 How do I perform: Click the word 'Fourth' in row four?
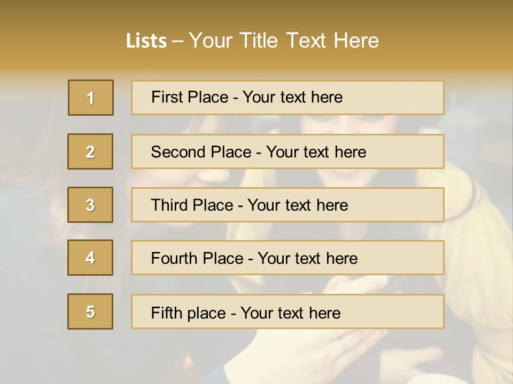(x=174, y=258)
